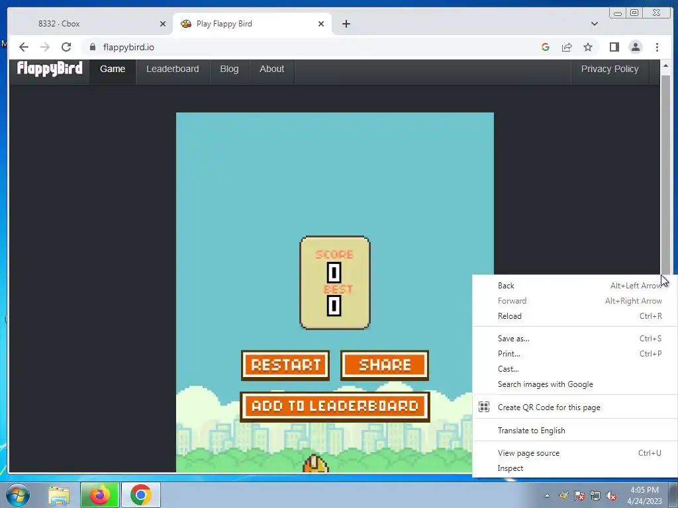Screen dimensions: 678x508
Task: Choose Inspect in context menu
Action: 575,468
